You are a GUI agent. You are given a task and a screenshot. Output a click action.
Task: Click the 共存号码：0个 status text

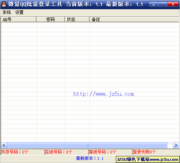tap(15, 152)
